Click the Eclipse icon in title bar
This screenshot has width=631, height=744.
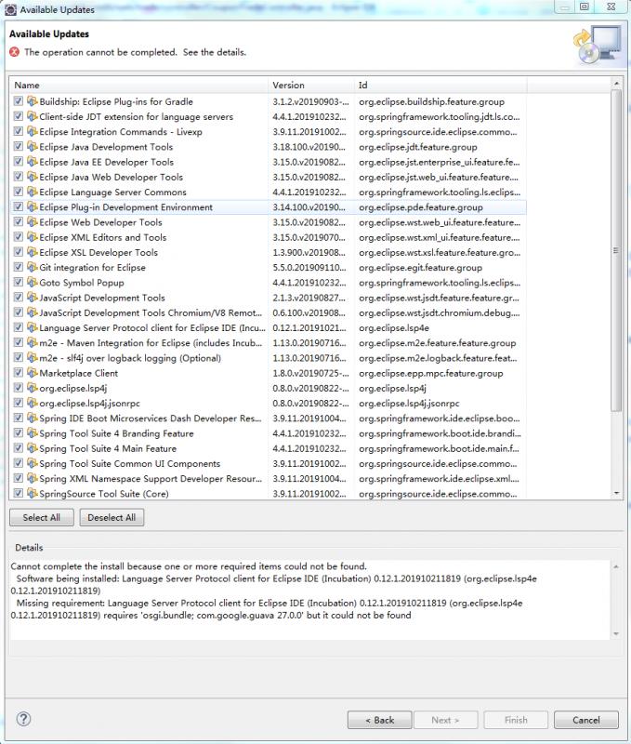[10, 9]
